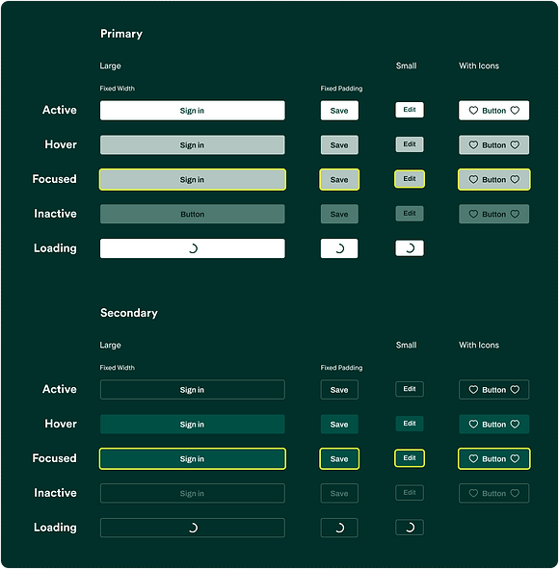Click left heart icon in Primary Inactive Button
Screen dimensions: 559x569
[x=473, y=214]
